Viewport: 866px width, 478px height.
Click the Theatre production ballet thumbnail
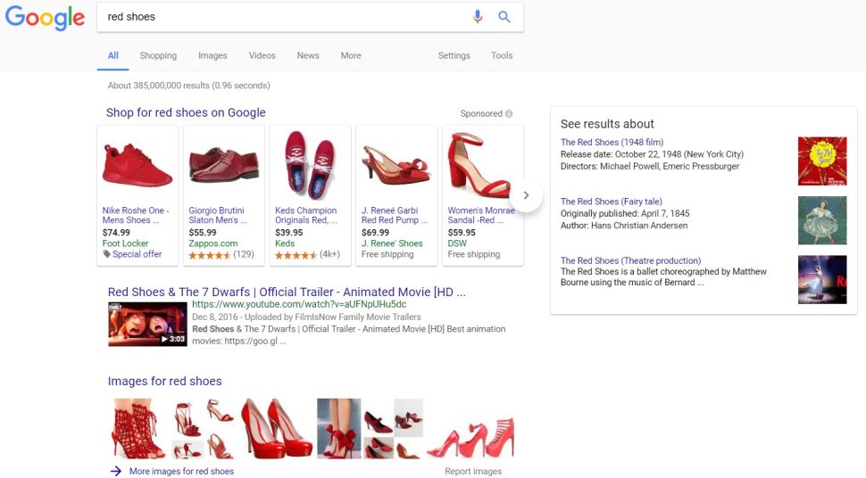click(x=822, y=279)
